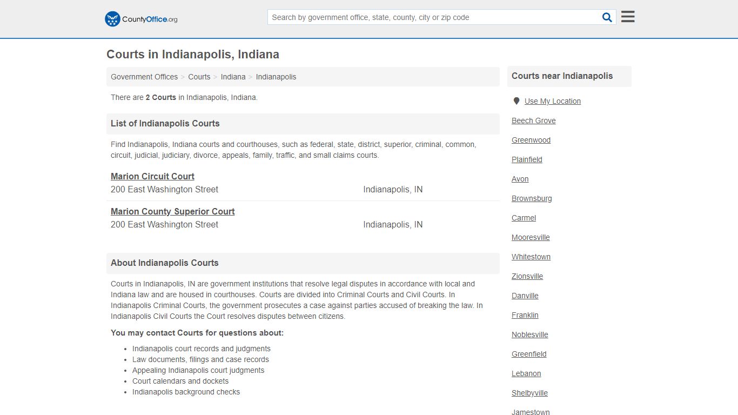Screen dimensions: 738x415
Task: Open the Jamestown link
Action: pyautogui.click(x=531, y=412)
